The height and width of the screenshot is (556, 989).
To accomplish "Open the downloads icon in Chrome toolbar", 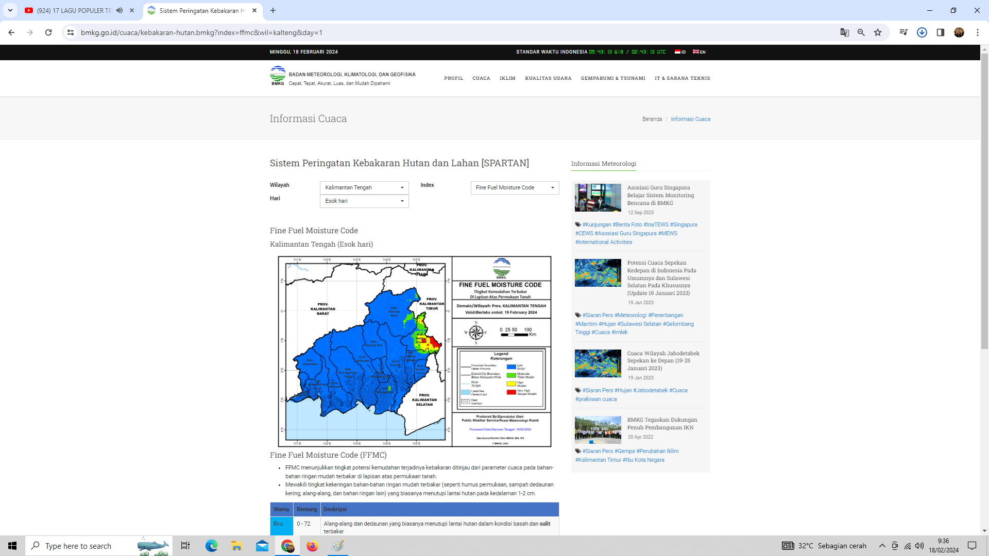I will 922,32.
